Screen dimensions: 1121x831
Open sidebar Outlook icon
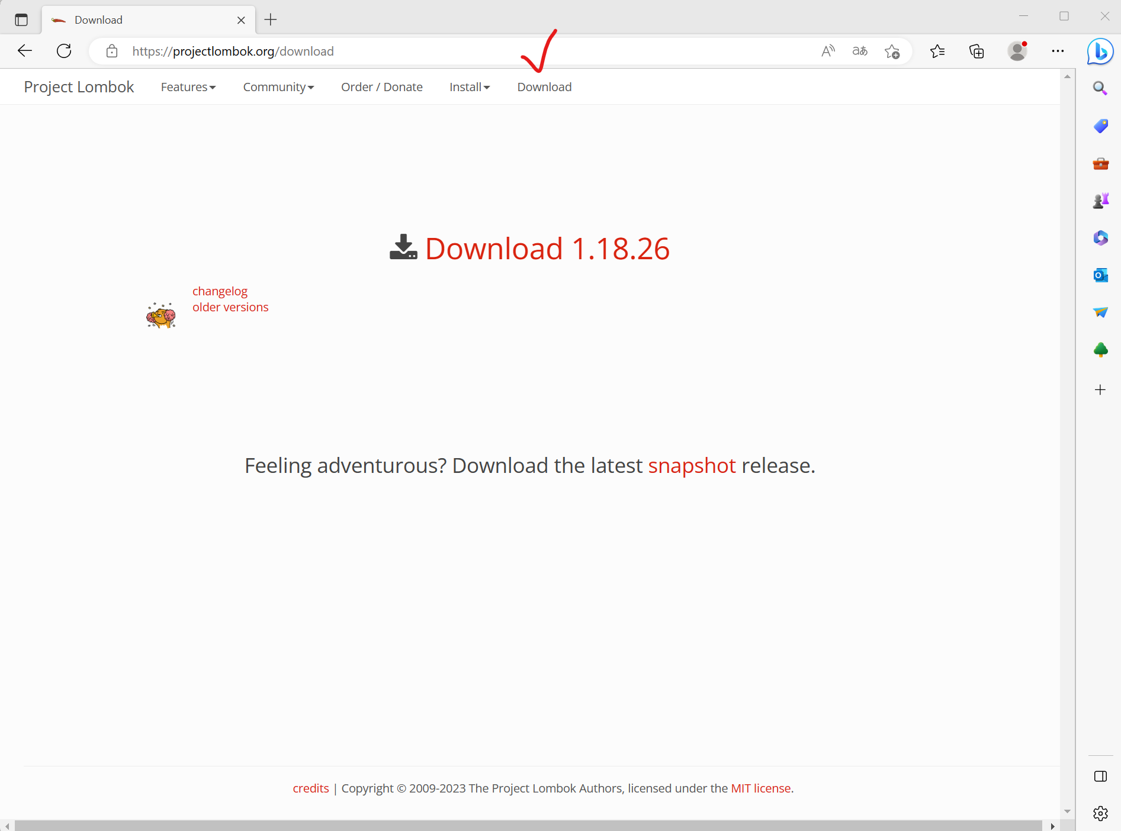point(1100,275)
